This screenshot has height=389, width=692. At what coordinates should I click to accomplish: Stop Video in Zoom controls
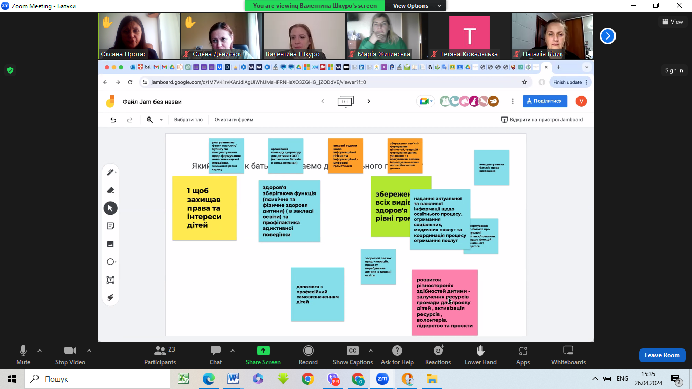pyautogui.click(x=70, y=355)
